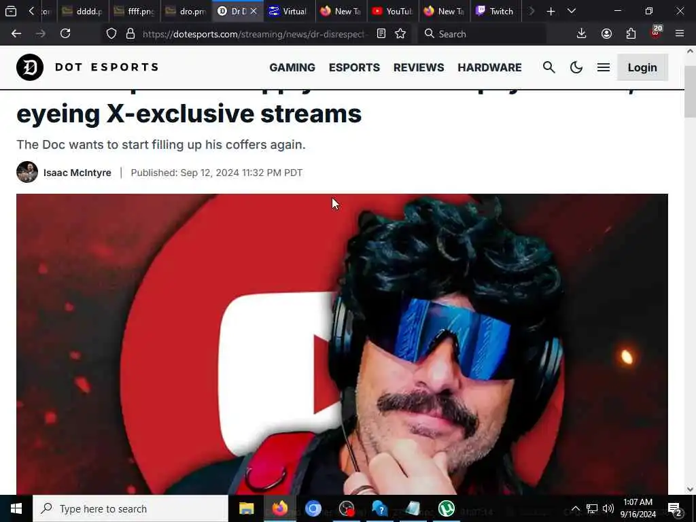Click the Windows taskbar search box
The height and width of the screenshot is (522, 696).
click(130, 508)
